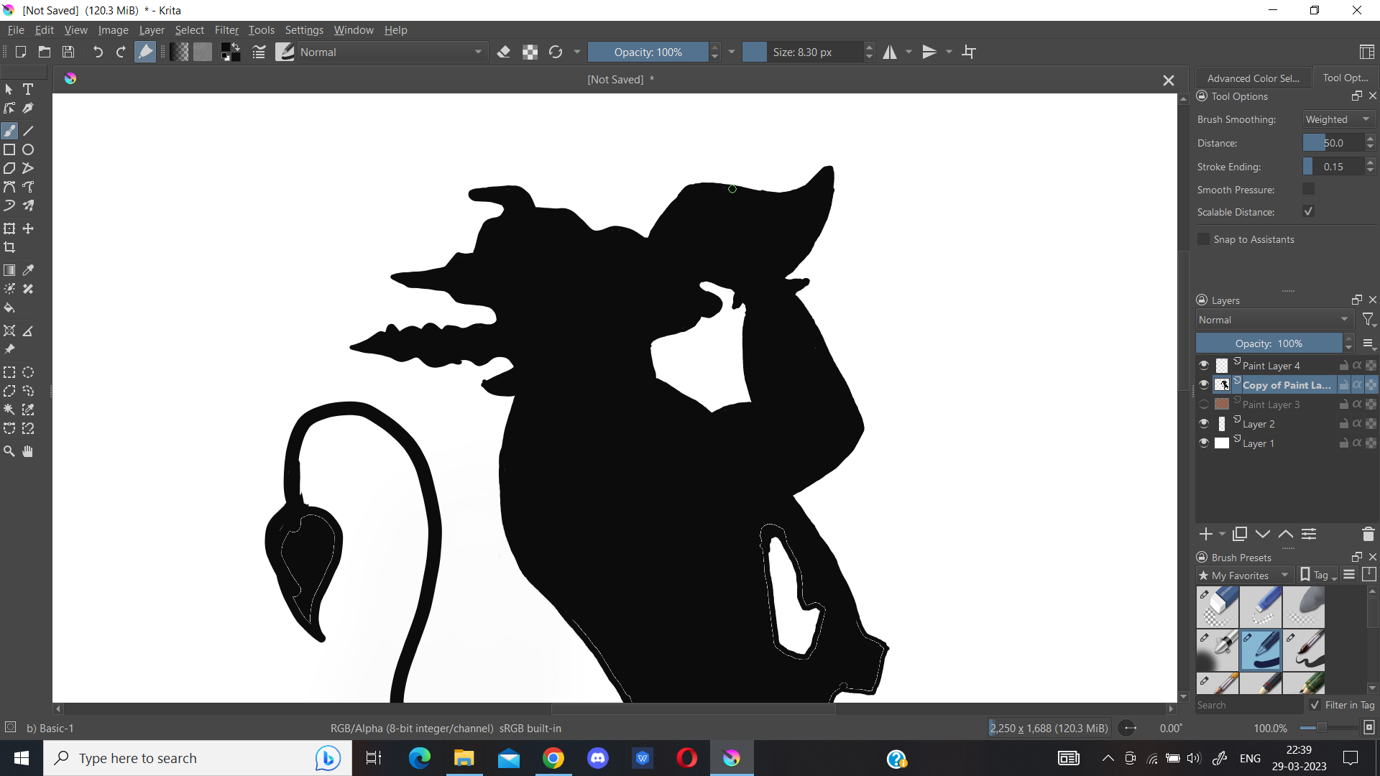This screenshot has width=1380, height=776.
Task: Open Brush Smoothing Weighted dropdown
Action: tap(1338, 119)
